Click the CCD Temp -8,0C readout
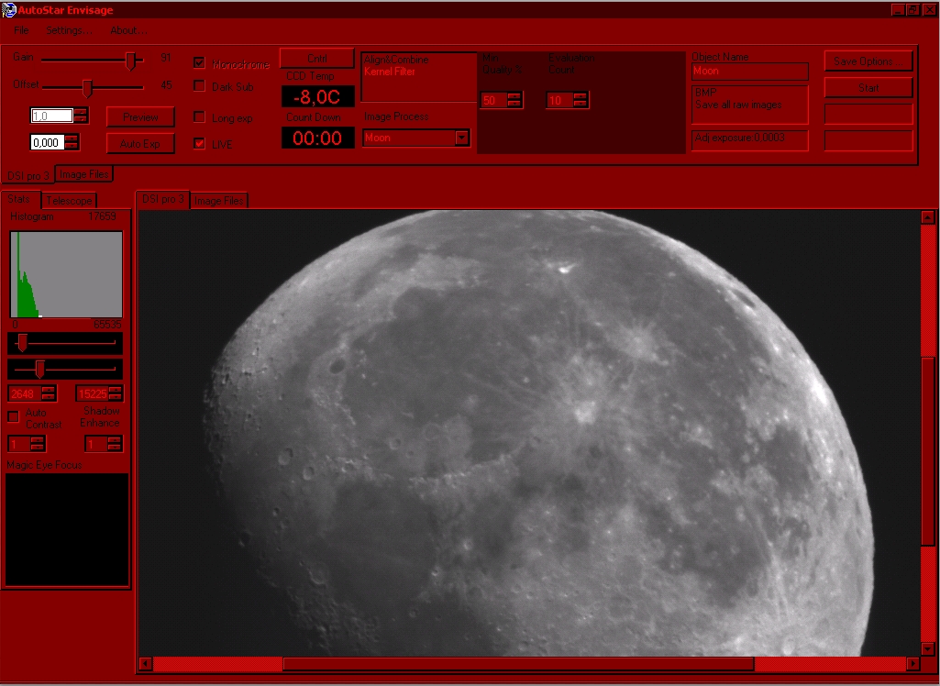This screenshot has height=686, width=940. pyautogui.click(x=317, y=96)
